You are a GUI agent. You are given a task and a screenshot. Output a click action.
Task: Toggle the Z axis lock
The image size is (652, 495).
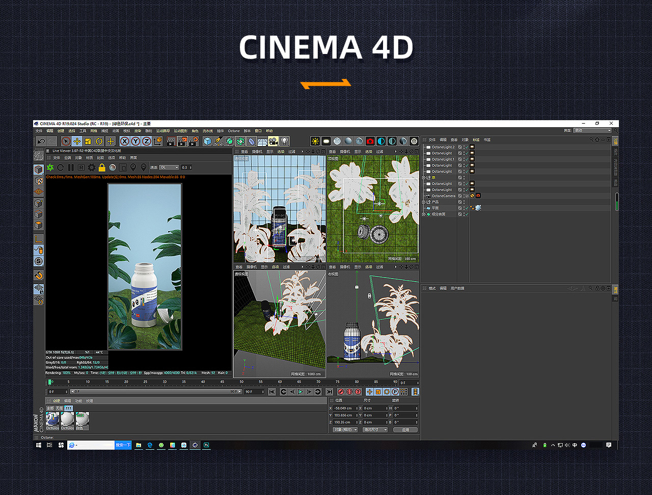point(147,142)
